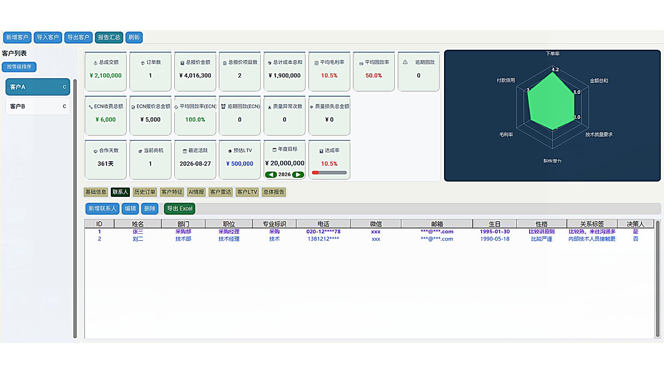
Task: Open the 报告汇总 summary
Action: 109,37
